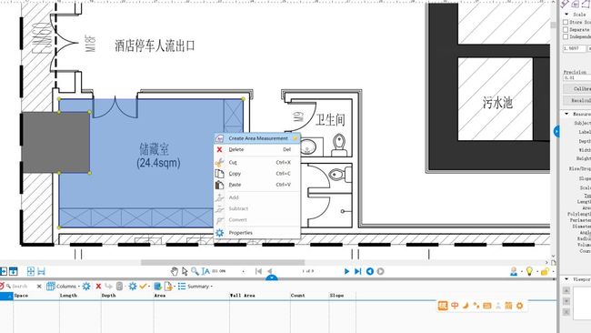The image size is (591, 333).
Task: Click the Previous View round button
Action: pos(370,271)
